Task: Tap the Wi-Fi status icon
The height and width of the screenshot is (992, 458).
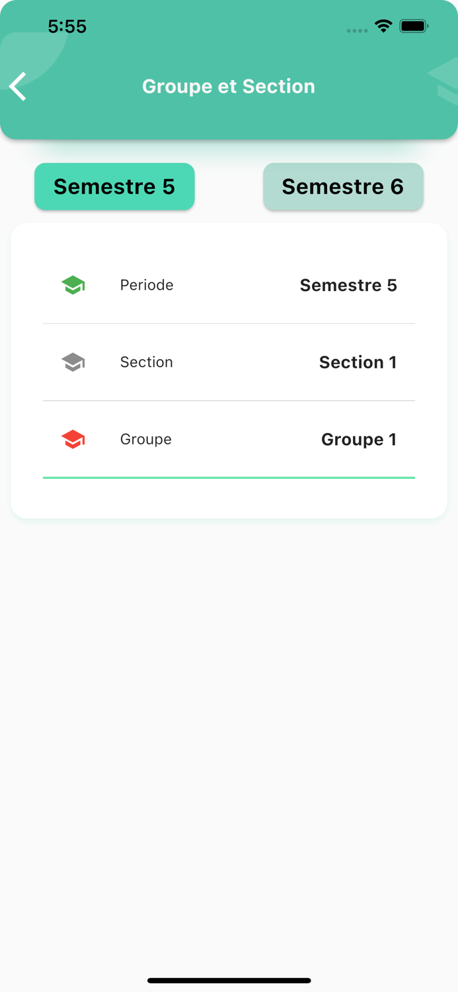Action: point(383,26)
